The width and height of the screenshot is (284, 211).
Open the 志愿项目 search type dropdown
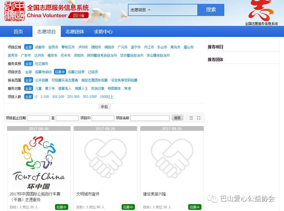click(140, 10)
